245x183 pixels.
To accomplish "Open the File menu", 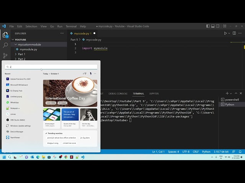I will coord(11,26).
